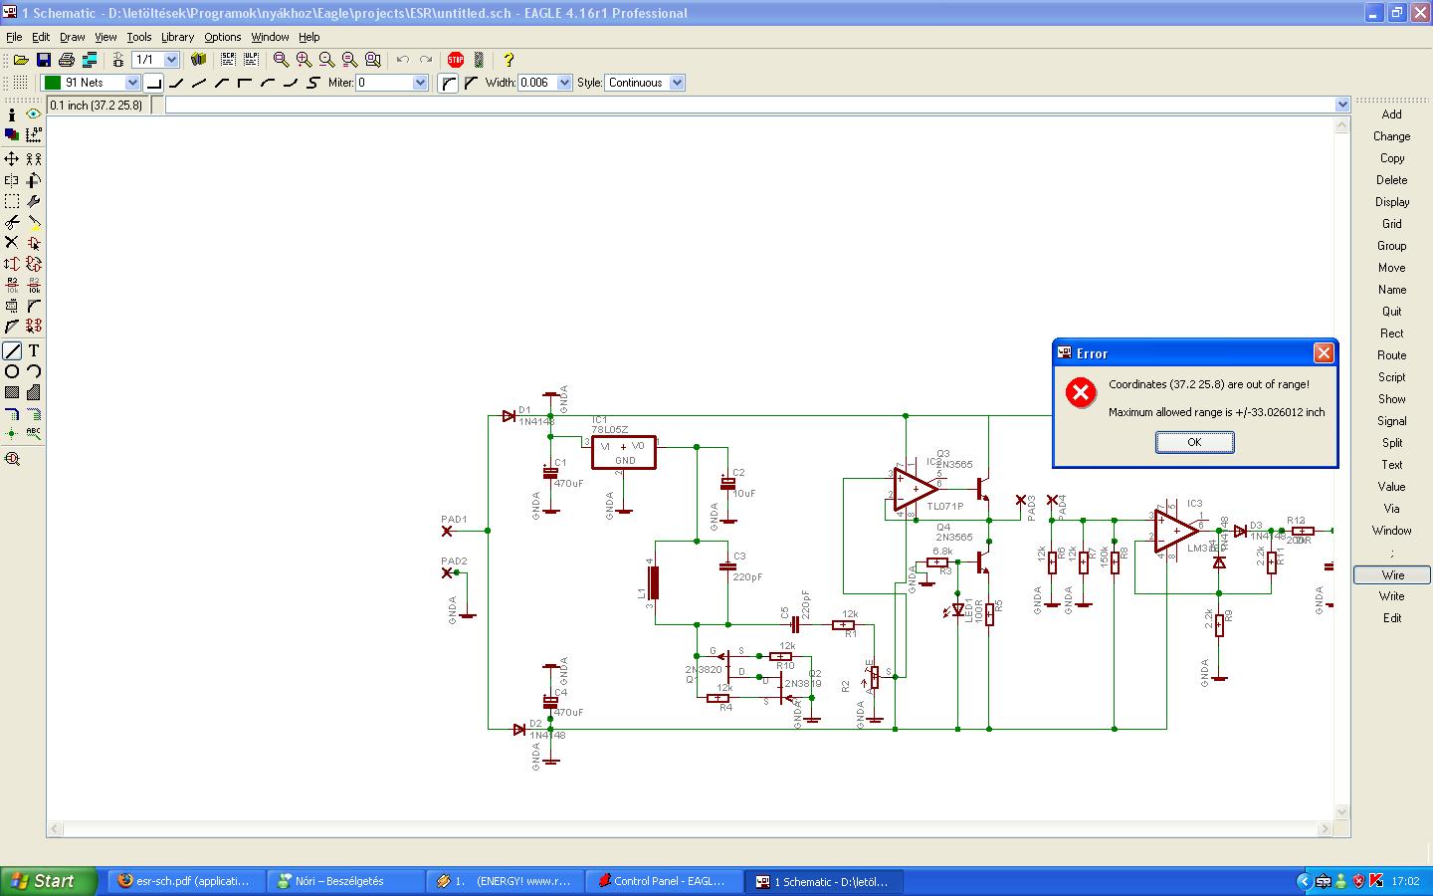Open grid settings via the dotted grid icon

coord(20,83)
